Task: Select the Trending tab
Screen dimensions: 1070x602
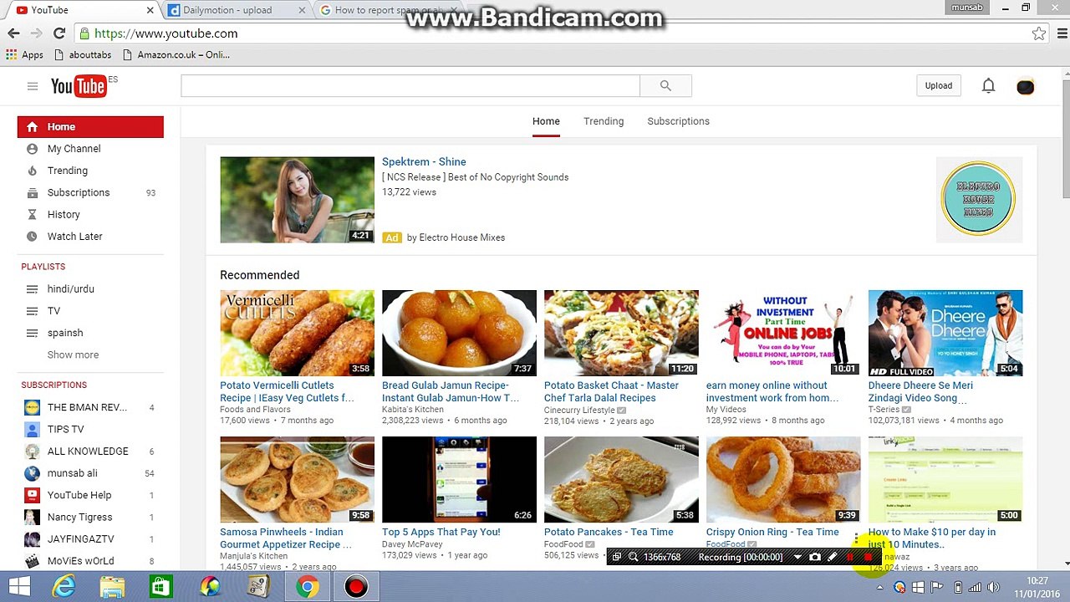Action: [x=604, y=121]
